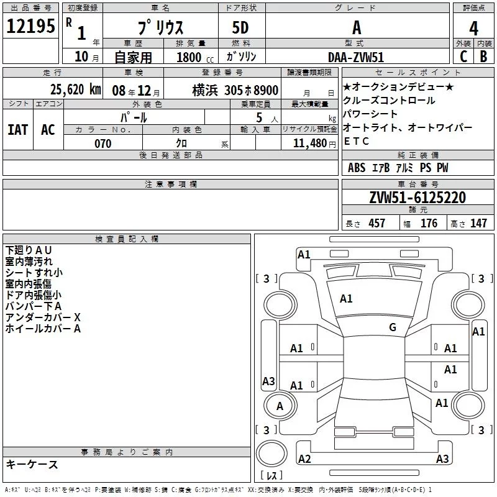This screenshot has width=497, height=497.
Task: Click recycle deposit 11,480円
Action: tap(314, 144)
